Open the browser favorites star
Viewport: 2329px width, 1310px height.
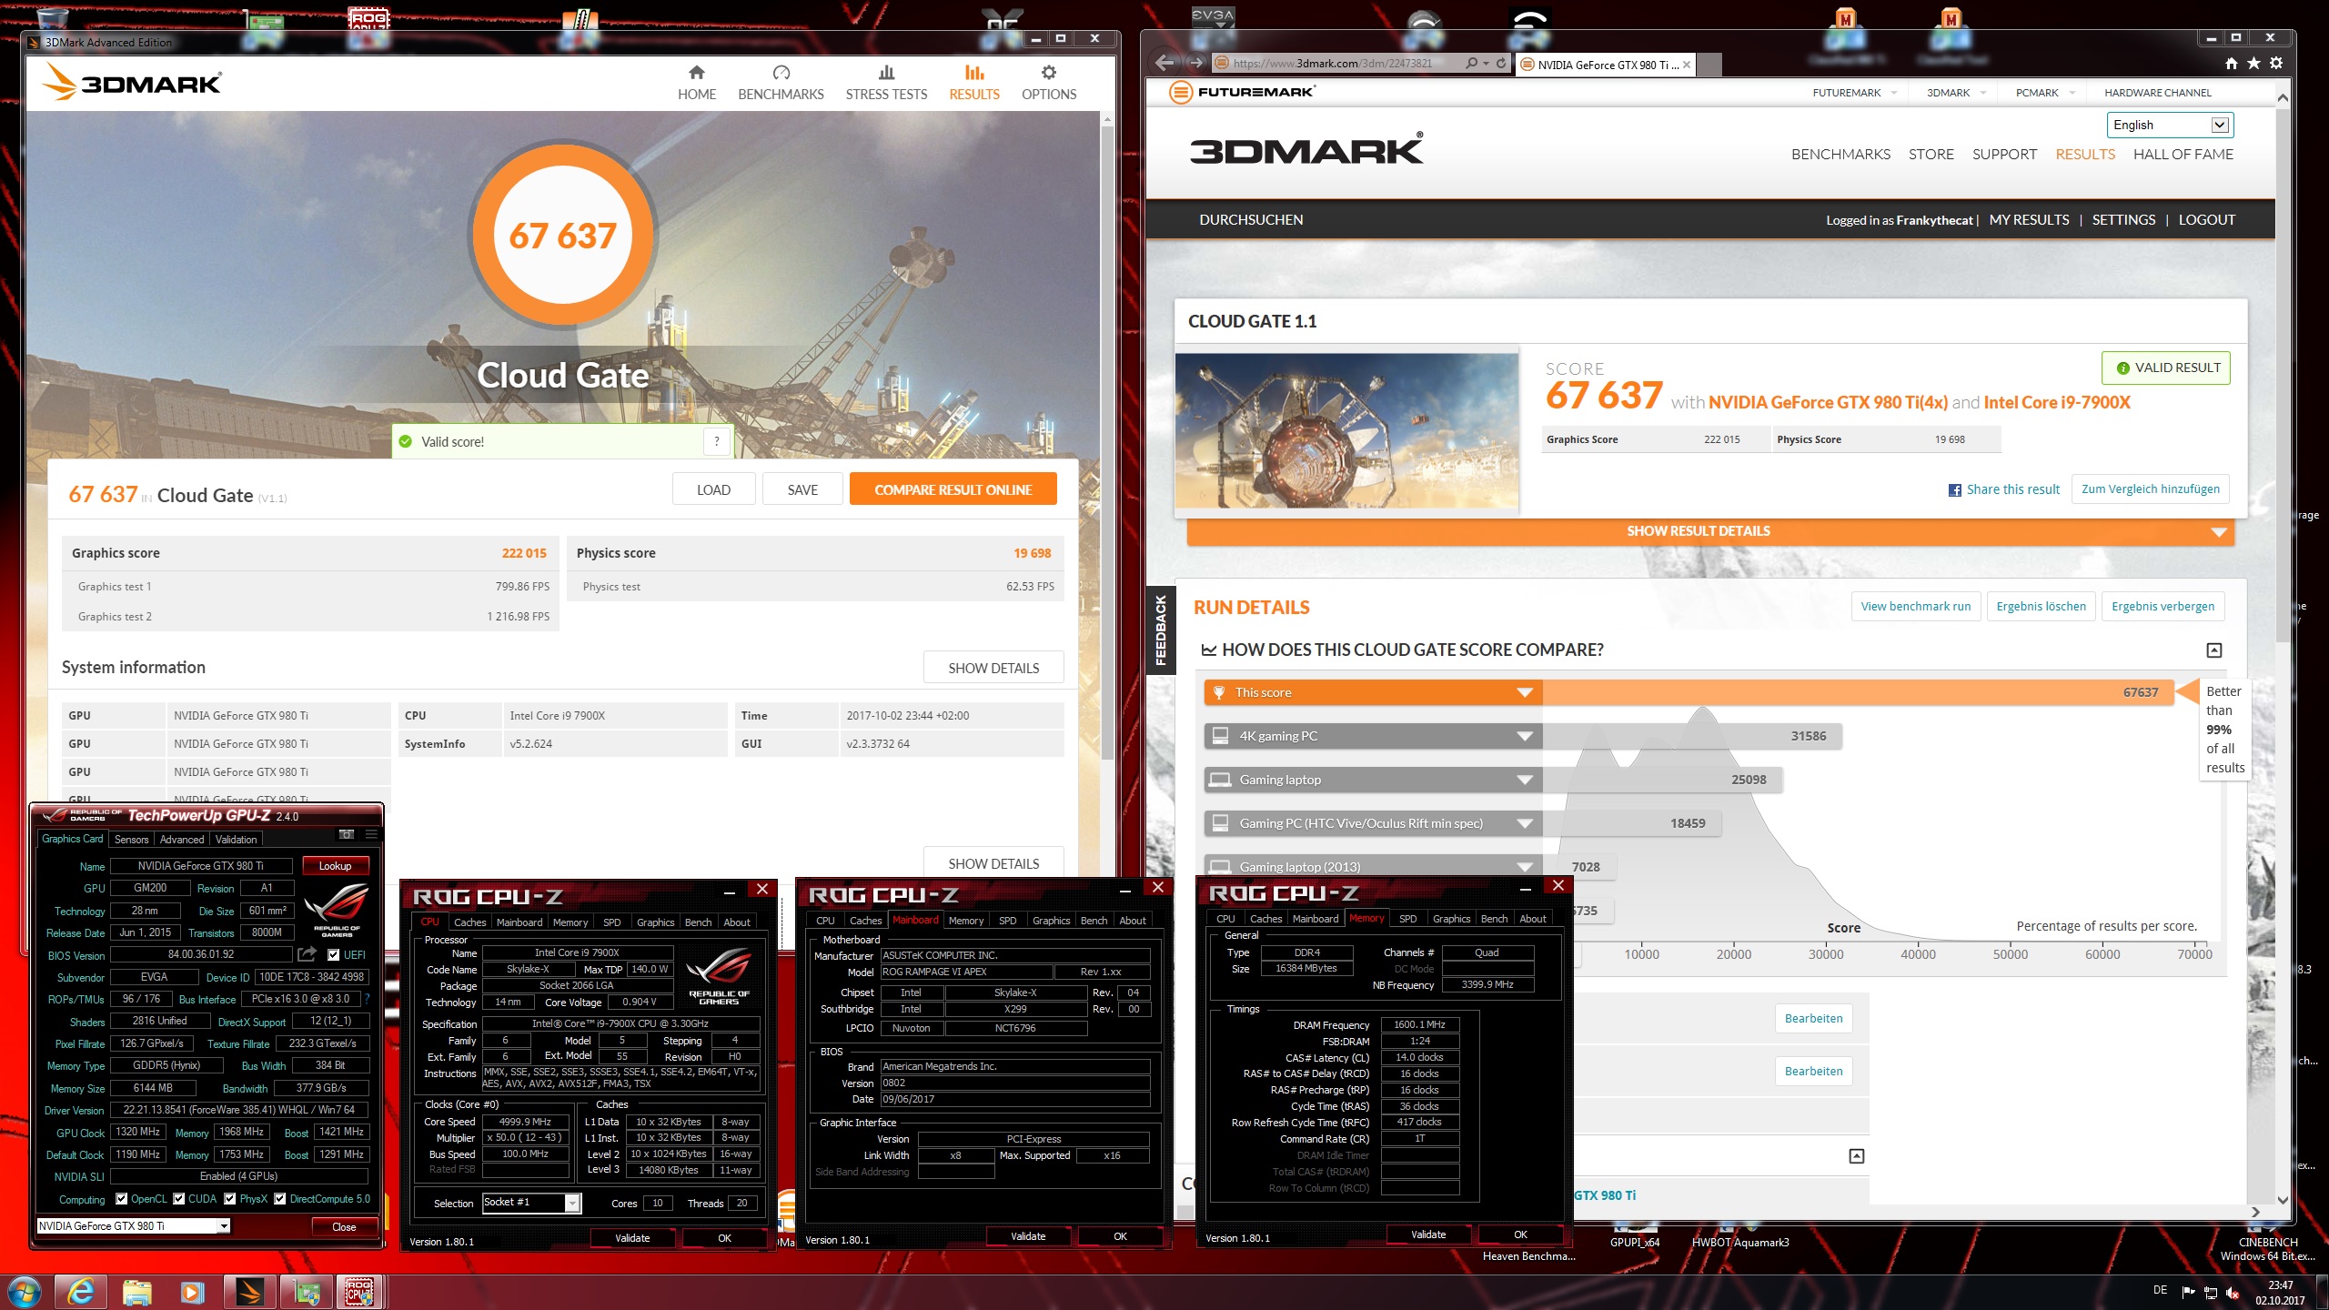(2253, 64)
